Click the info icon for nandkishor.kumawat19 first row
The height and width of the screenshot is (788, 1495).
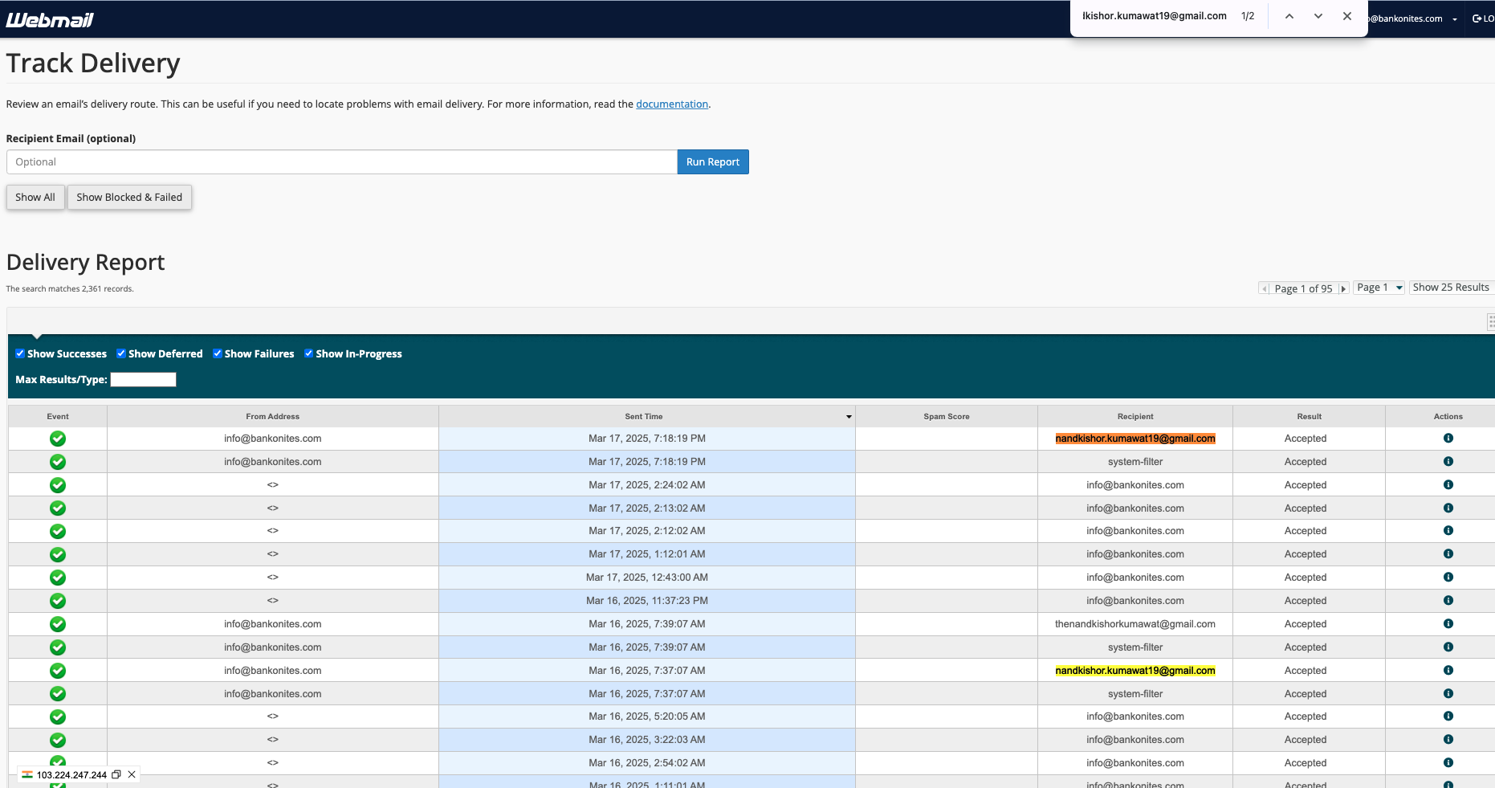1448,439
